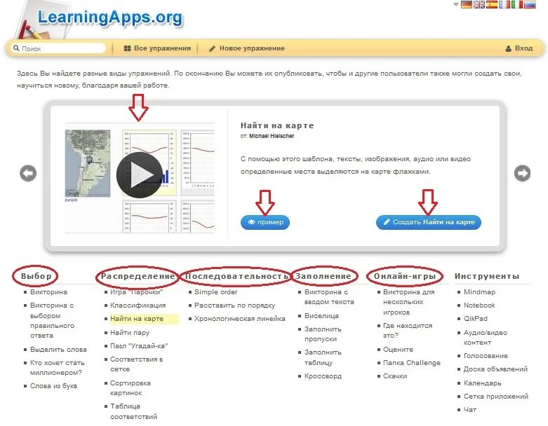The height and width of the screenshot is (426, 548).
Task: Open QikPad tool
Action: (475, 319)
